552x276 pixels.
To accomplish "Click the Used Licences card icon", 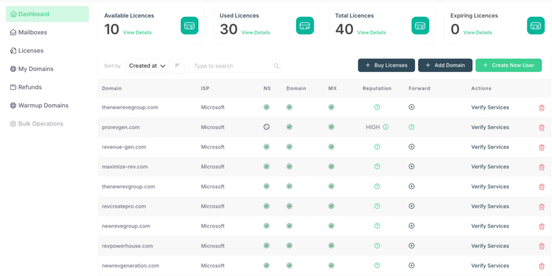I will 305,25.
